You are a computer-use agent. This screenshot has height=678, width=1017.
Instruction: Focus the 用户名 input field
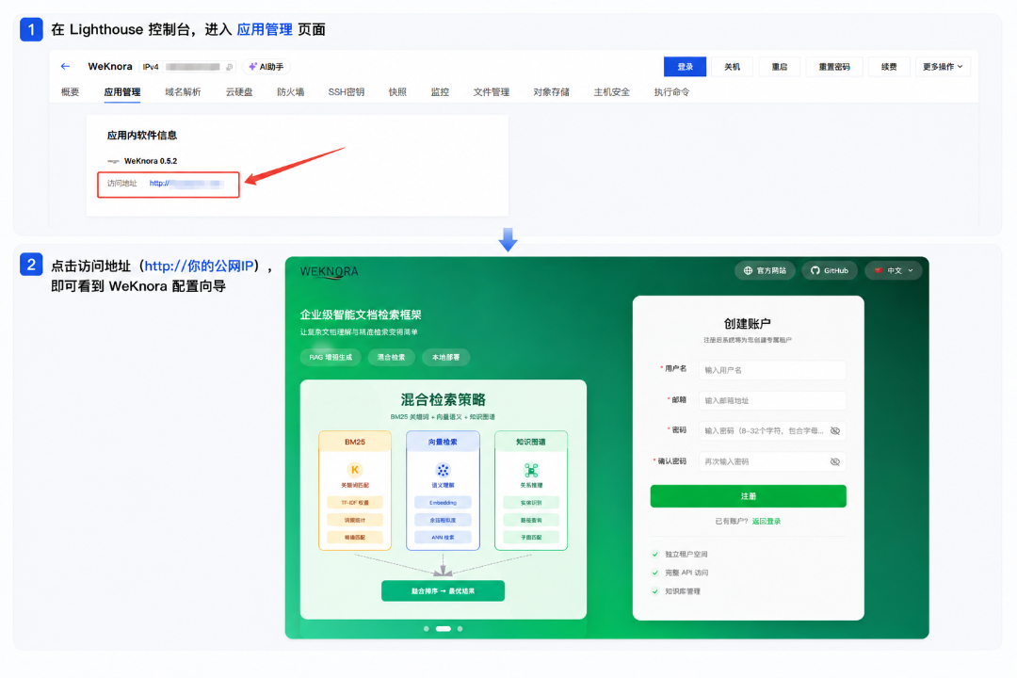pyautogui.click(x=772, y=370)
